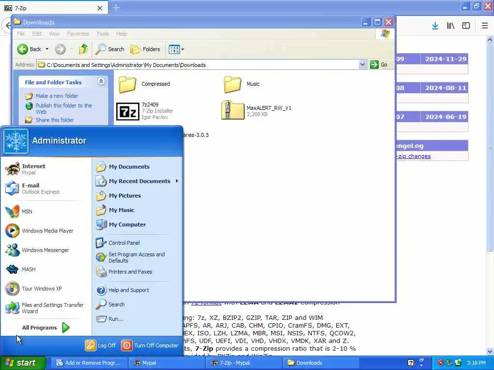Expand My Recent Documents submenu
Image resolution: width=494 pixels, height=370 pixels.
click(x=137, y=181)
